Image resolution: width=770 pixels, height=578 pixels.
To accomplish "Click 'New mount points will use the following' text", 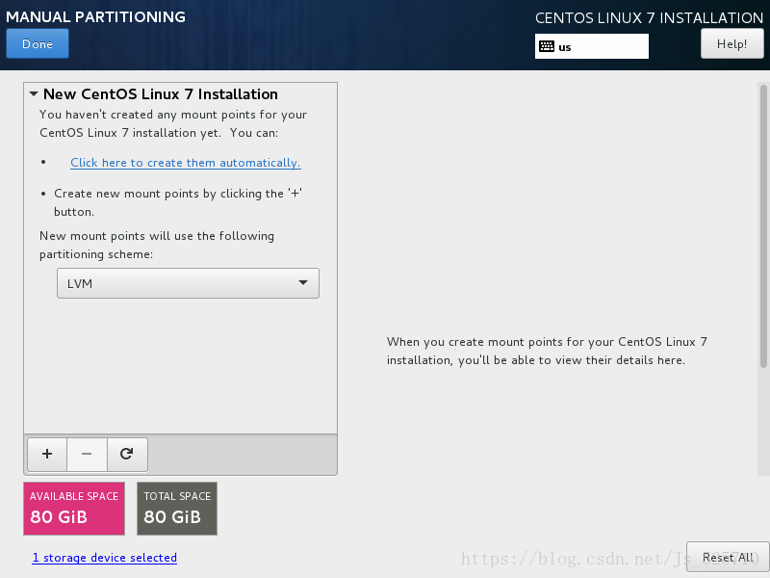I will pyautogui.click(x=157, y=236).
